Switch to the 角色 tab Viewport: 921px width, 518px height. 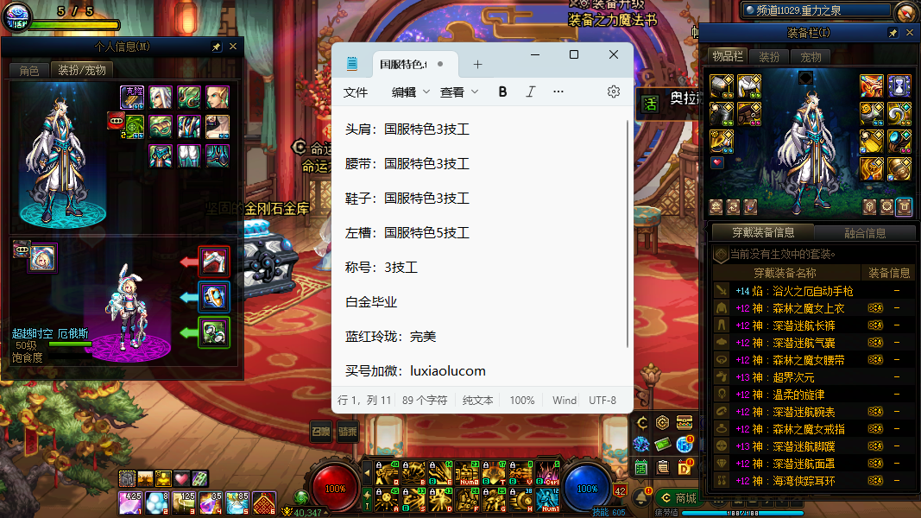pyautogui.click(x=29, y=70)
